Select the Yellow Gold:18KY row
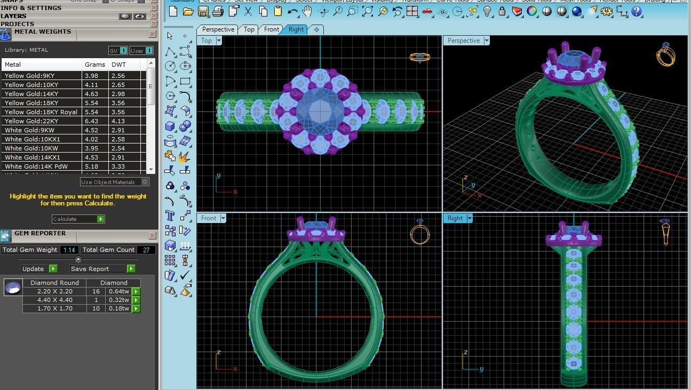This screenshot has height=390, width=691. pyautogui.click(x=74, y=102)
